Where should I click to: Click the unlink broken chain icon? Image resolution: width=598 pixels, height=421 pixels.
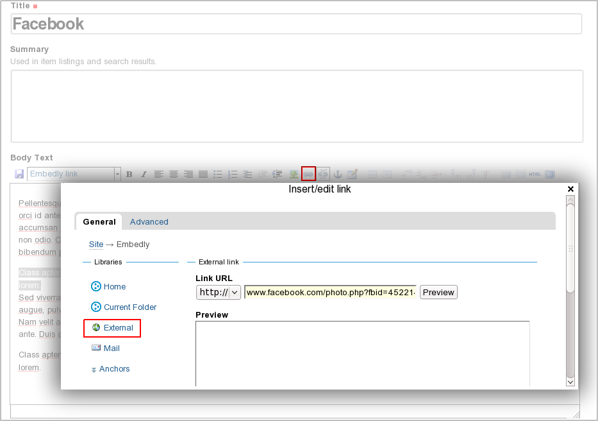pos(323,174)
